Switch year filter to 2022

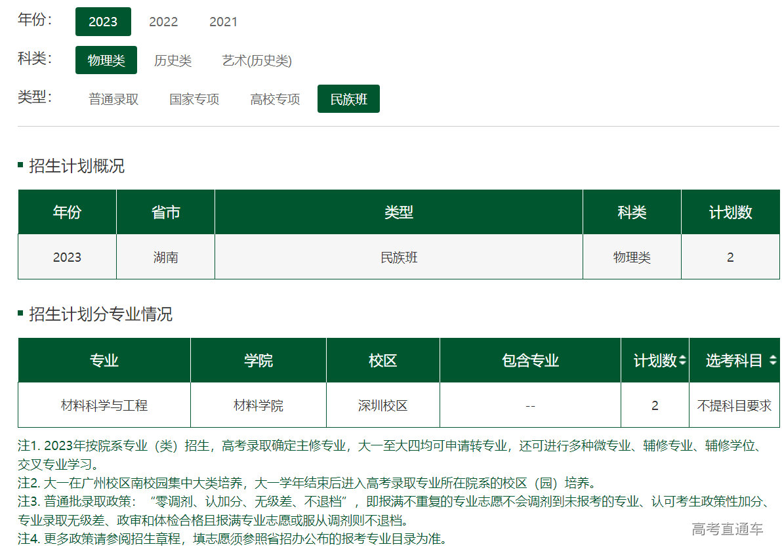(x=163, y=22)
